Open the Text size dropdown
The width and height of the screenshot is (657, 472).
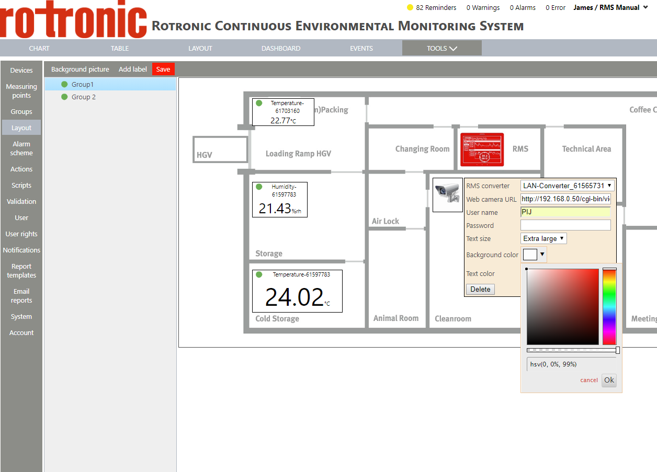tap(544, 238)
